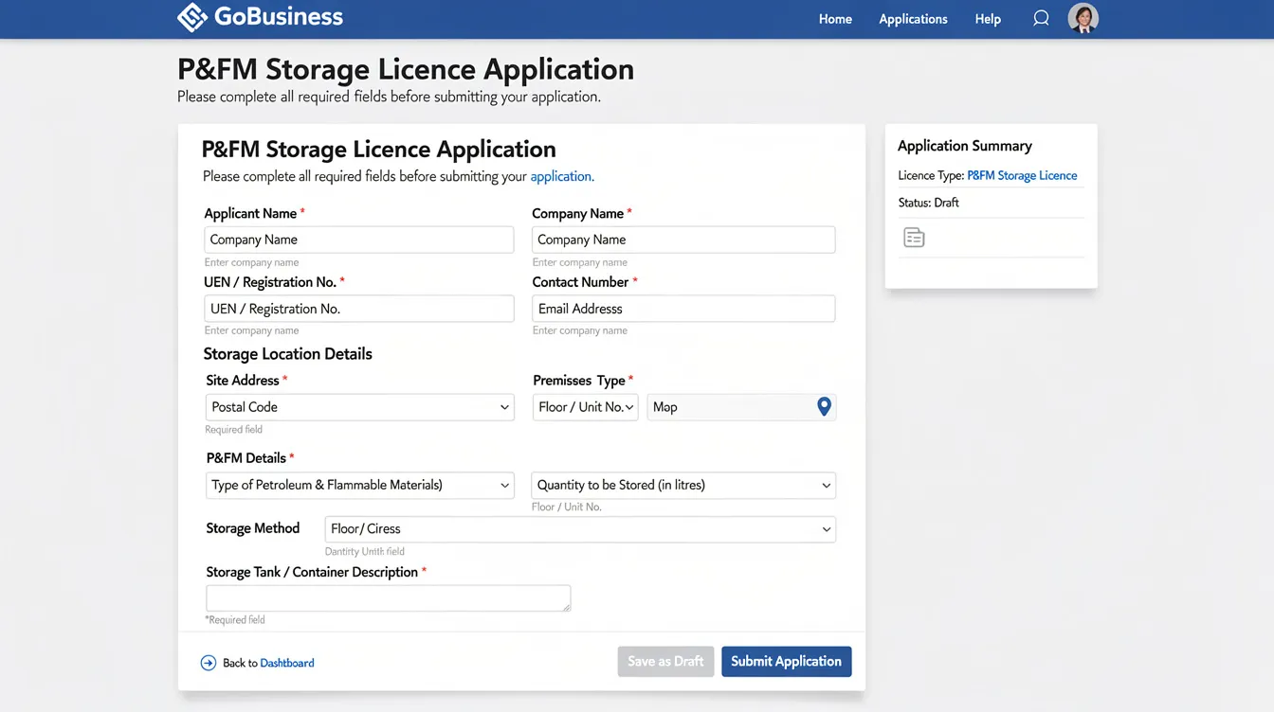Click the map location pin icon
Image resolution: width=1274 pixels, height=712 pixels.
click(x=824, y=407)
